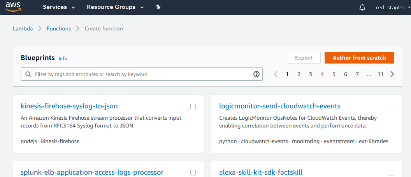Open the red_stapler account dropdown
Viewport: 411px width, 177px height.
(393, 7)
